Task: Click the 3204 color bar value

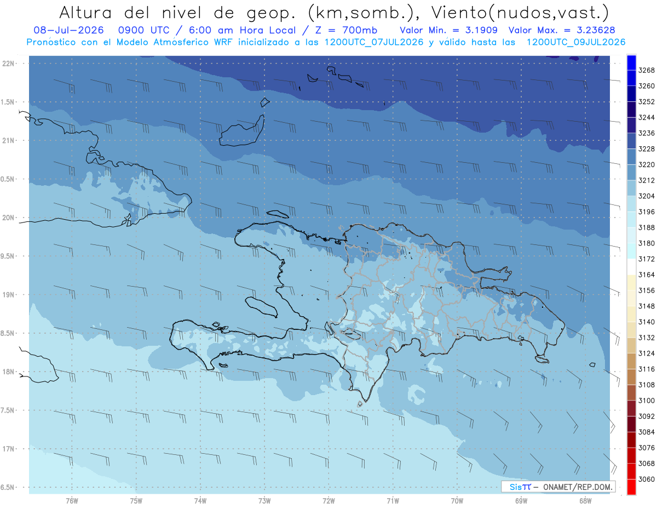Action: 647,196
